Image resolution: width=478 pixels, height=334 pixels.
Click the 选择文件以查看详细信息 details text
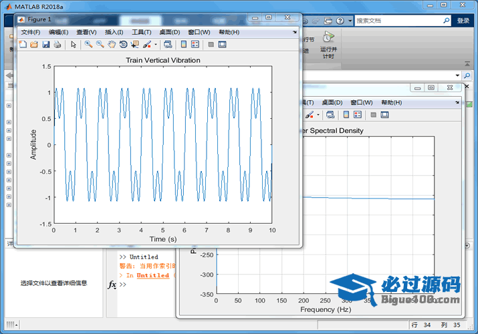pyautogui.click(x=53, y=283)
